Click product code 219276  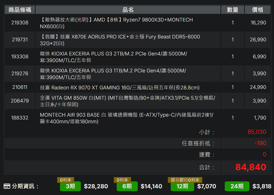point(20,73)
